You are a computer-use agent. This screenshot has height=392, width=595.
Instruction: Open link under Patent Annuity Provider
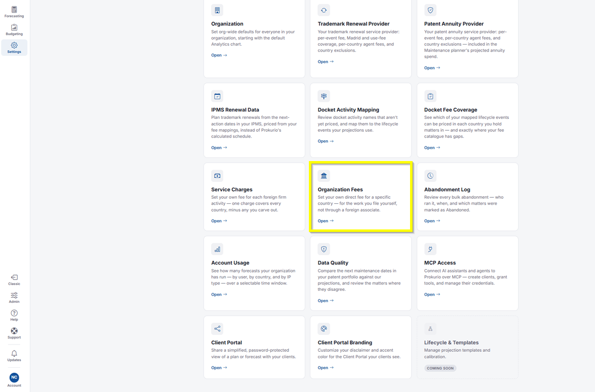pyautogui.click(x=432, y=68)
